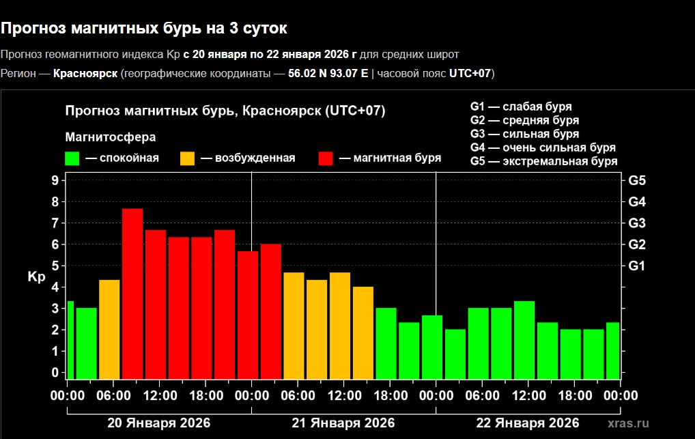Click the Kp axis title on the left

(36, 277)
